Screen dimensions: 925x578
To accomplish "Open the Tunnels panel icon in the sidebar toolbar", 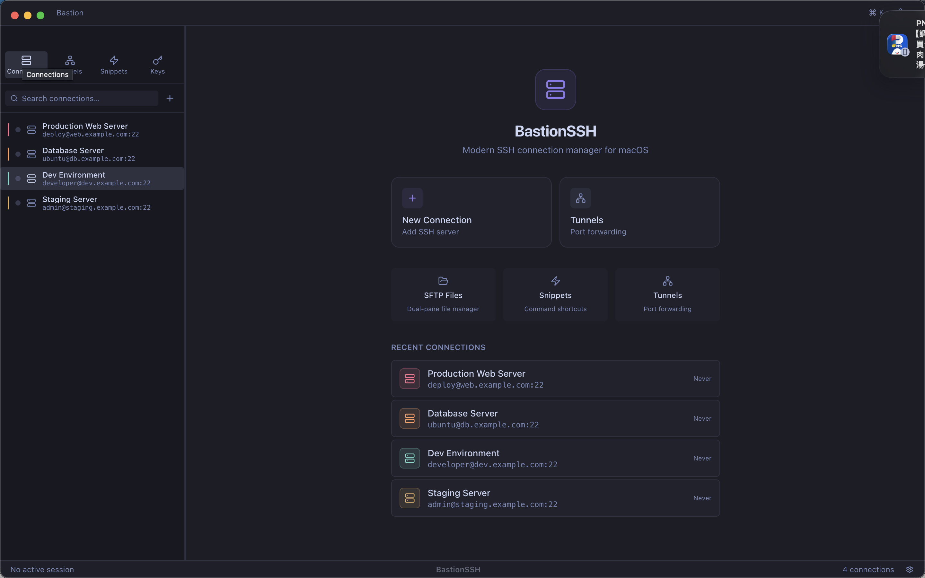I will coord(70,60).
